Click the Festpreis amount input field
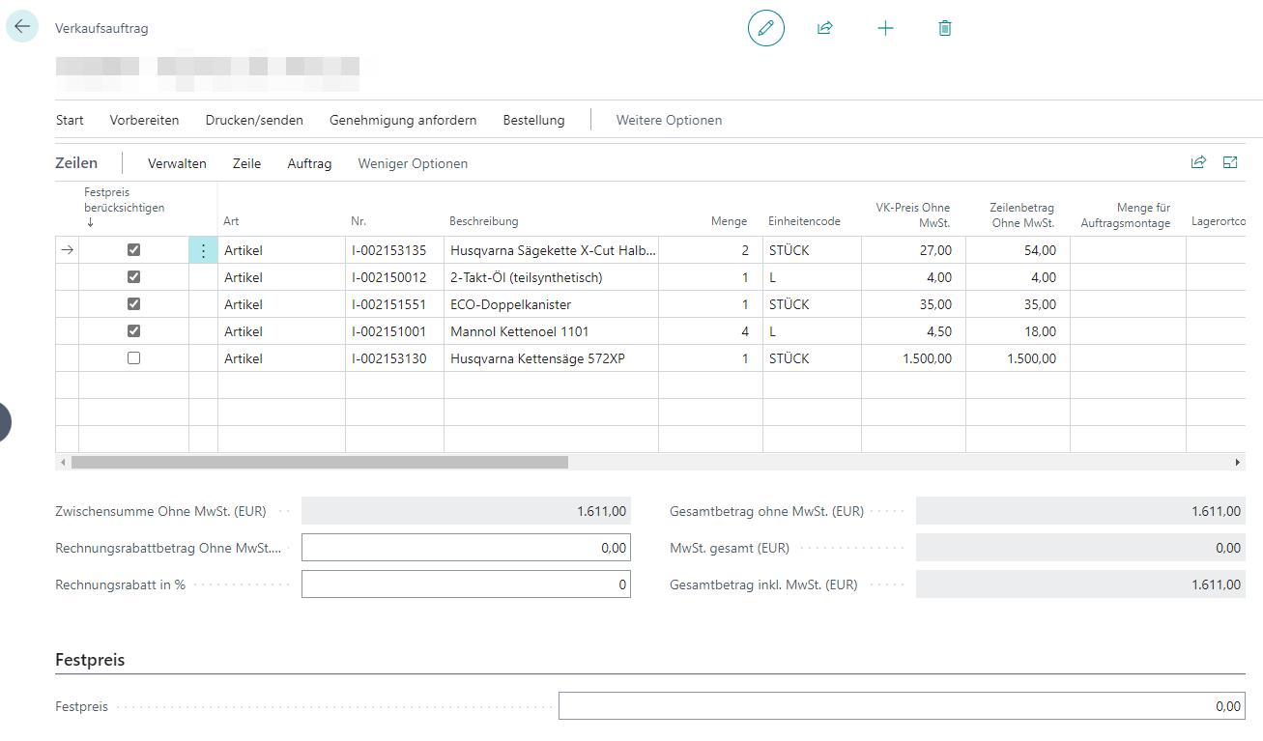 click(901, 706)
